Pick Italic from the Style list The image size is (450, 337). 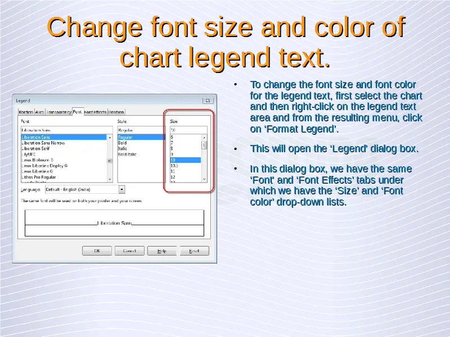[x=123, y=148]
